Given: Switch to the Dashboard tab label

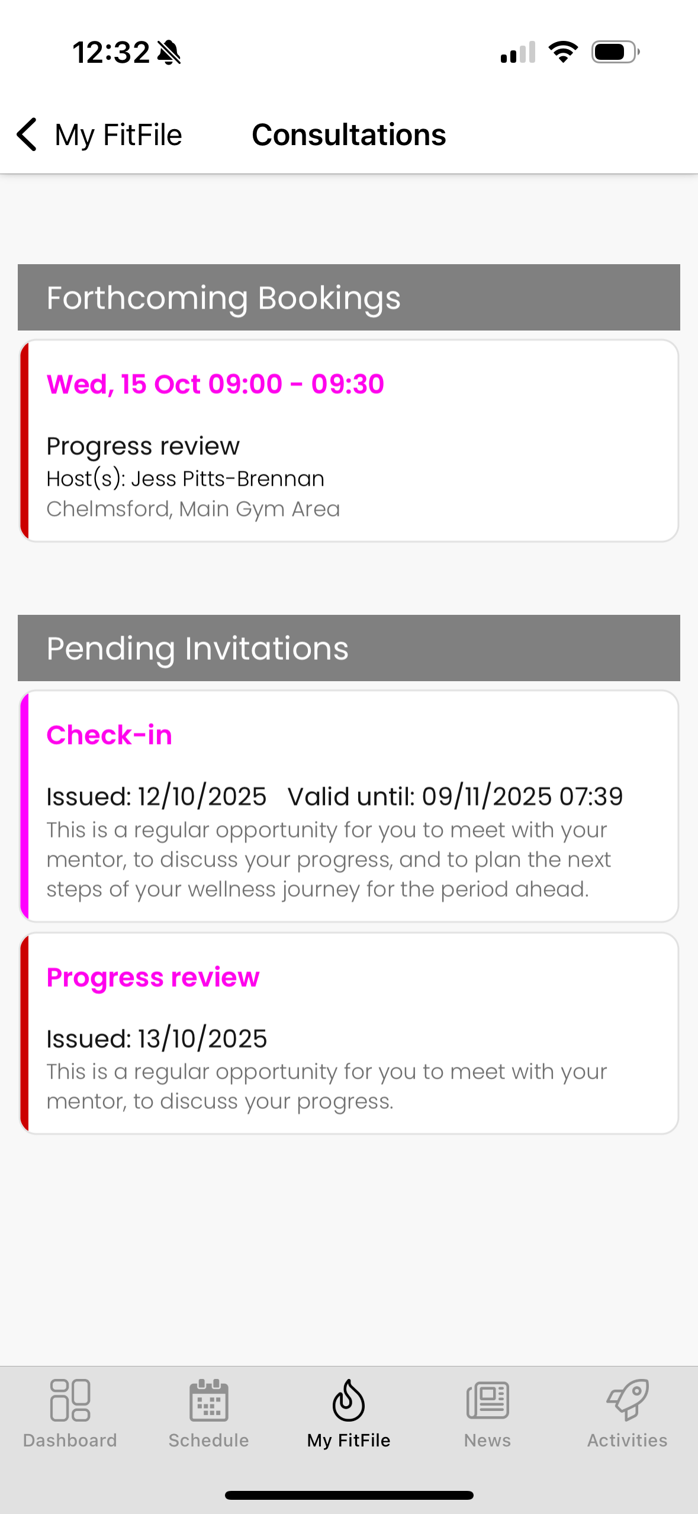Looking at the screenshot, I should click(x=70, y=1440).
